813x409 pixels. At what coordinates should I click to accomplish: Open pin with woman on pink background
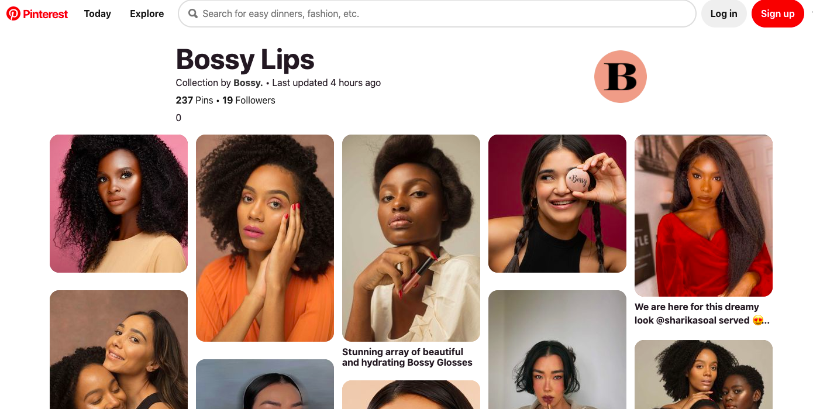pyautogui.click(x=119, y=204)
